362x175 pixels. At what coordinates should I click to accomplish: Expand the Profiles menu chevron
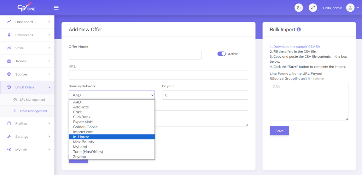pyautogui.click(x=49, y=124)
